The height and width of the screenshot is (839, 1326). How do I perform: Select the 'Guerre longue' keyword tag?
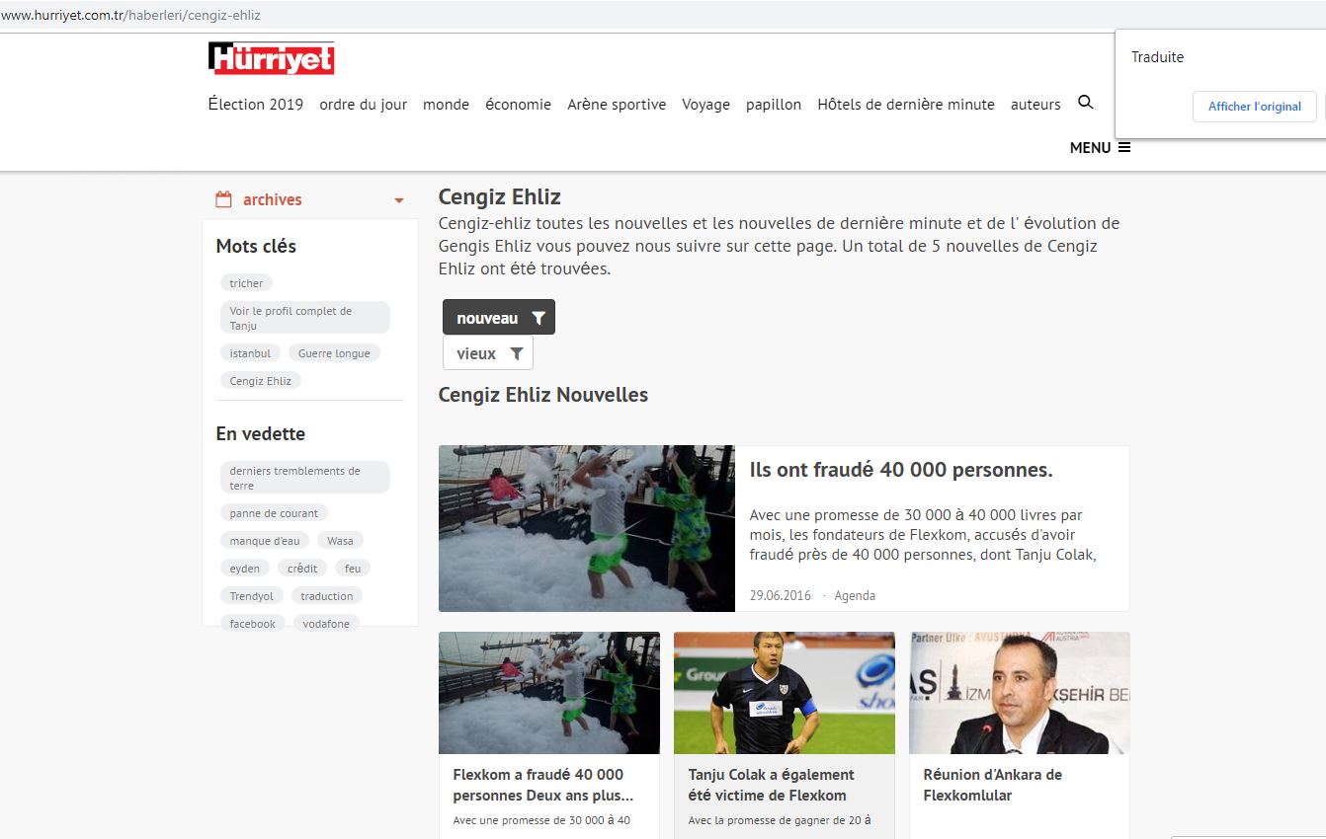click(334, 353)
